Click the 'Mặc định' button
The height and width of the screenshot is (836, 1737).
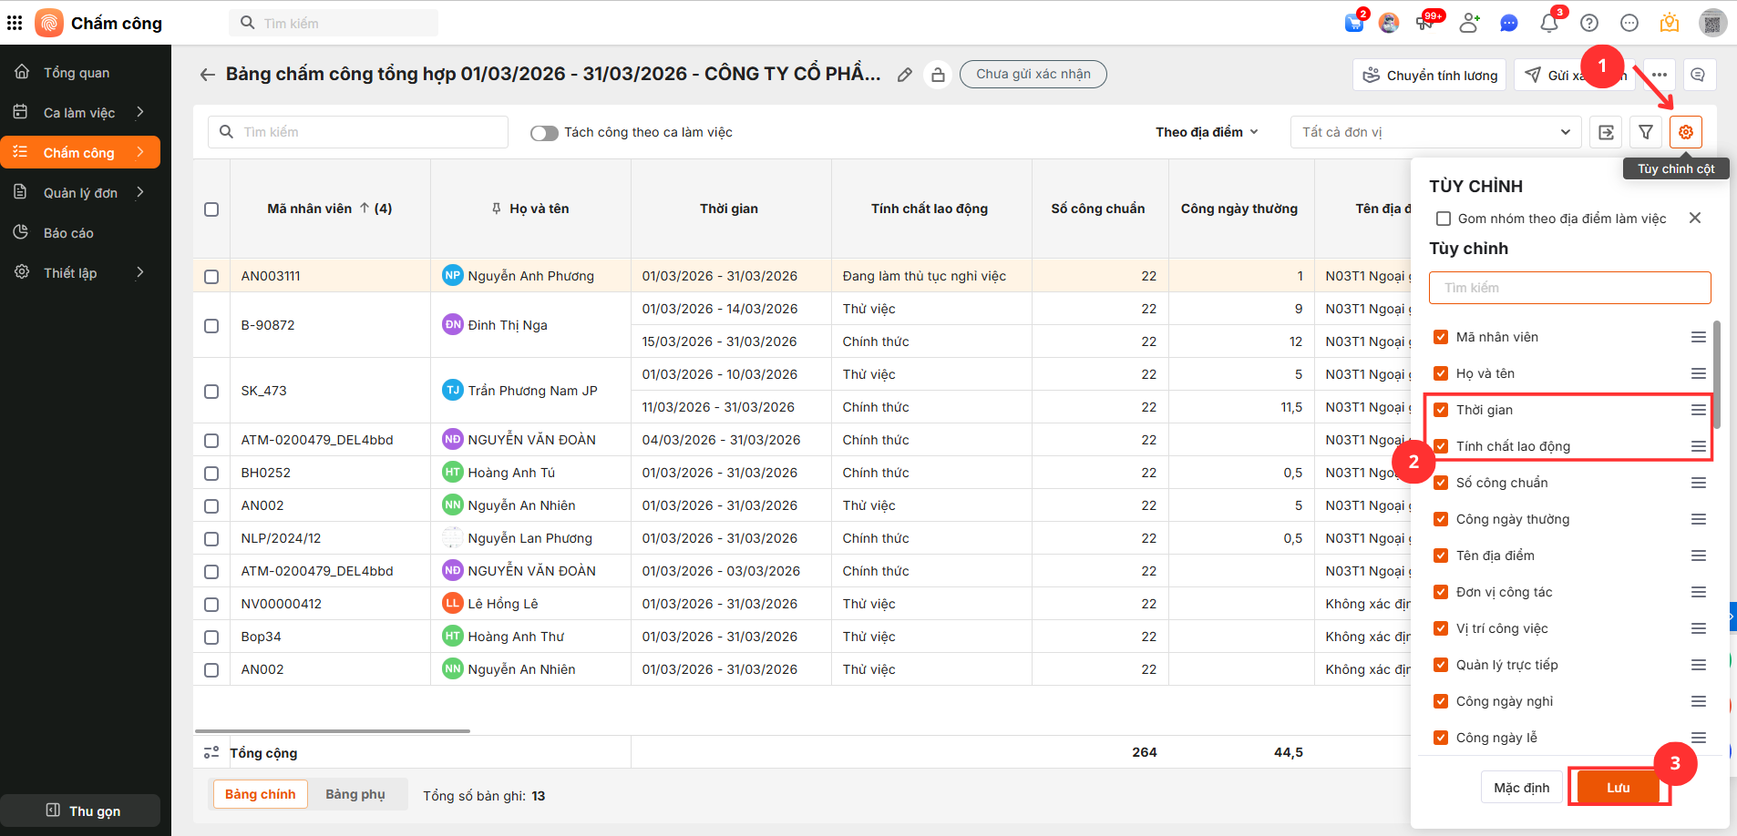tap(1521, 788)
